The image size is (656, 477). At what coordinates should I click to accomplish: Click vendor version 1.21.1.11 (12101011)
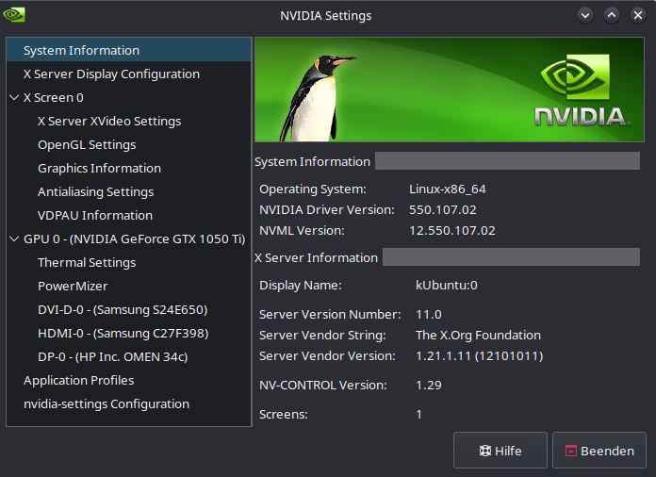coord(479,356)
